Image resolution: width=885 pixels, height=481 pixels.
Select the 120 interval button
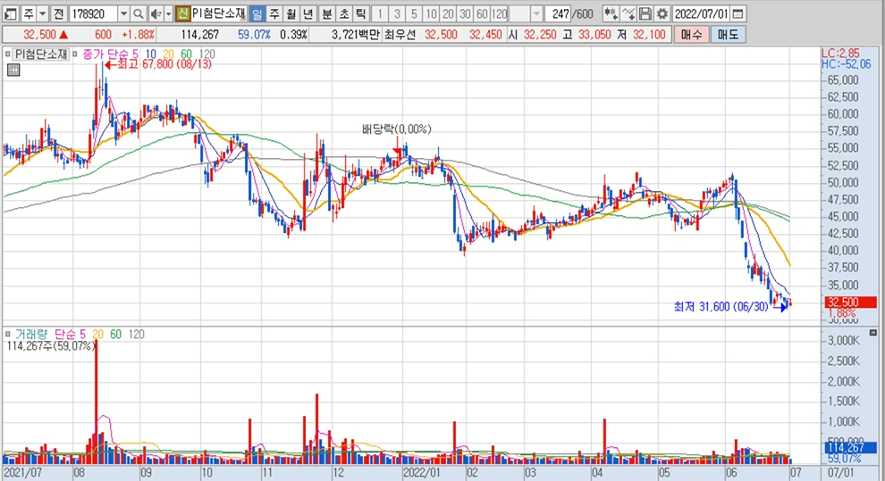500,13
